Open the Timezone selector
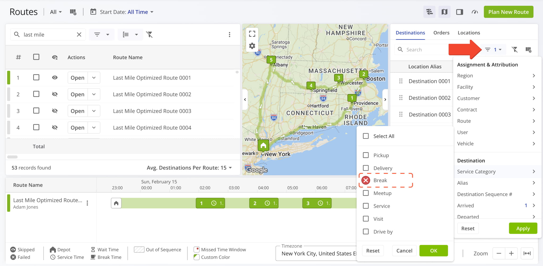 click(x=316, y=254)
